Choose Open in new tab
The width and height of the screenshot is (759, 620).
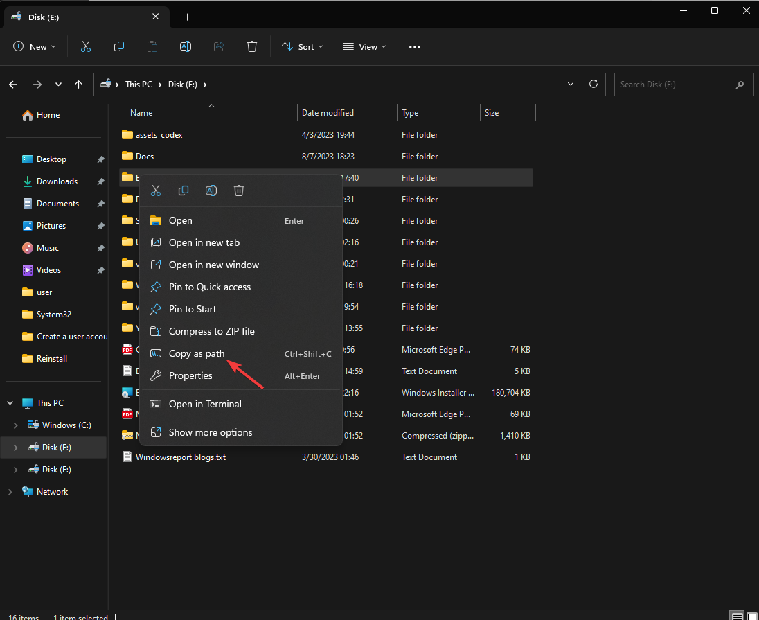pos(241,242)
